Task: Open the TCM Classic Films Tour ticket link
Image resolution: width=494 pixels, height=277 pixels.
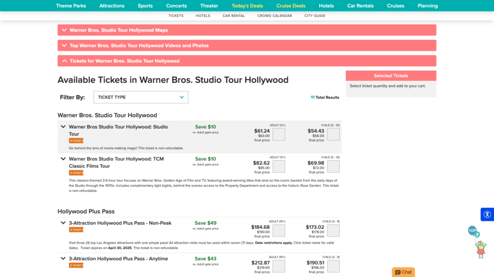Action: (116, 163)
